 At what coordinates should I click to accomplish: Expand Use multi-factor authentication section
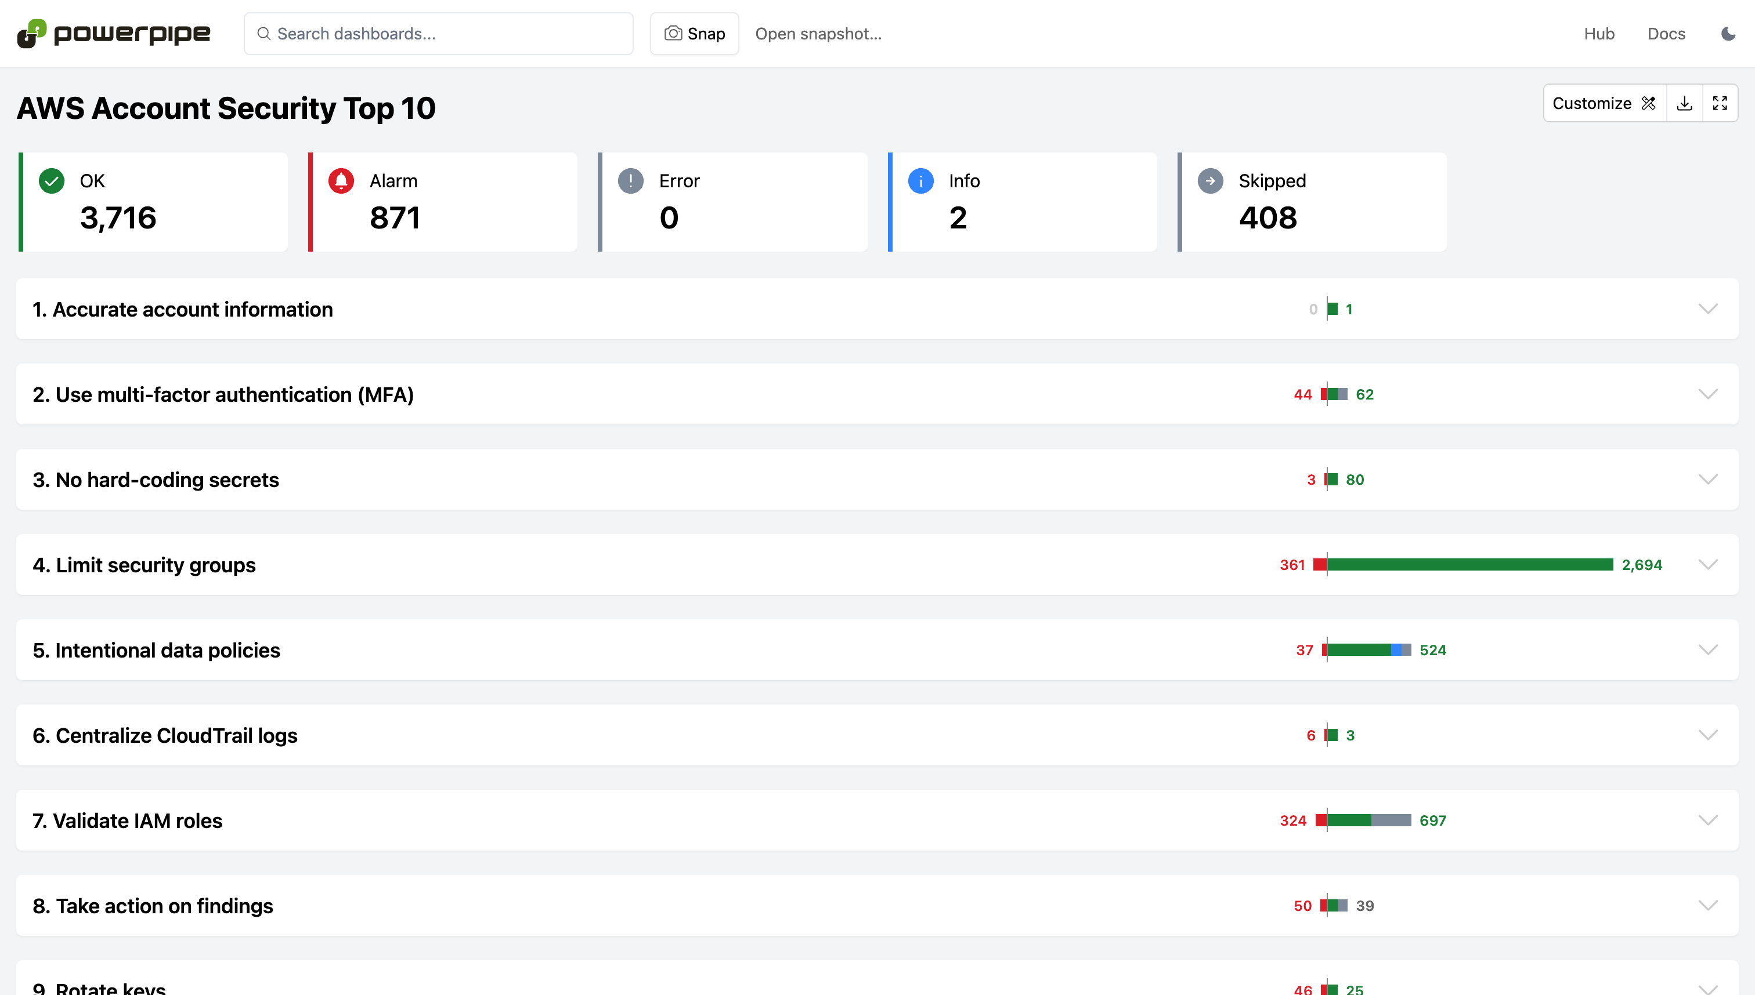click(1708, 394)
